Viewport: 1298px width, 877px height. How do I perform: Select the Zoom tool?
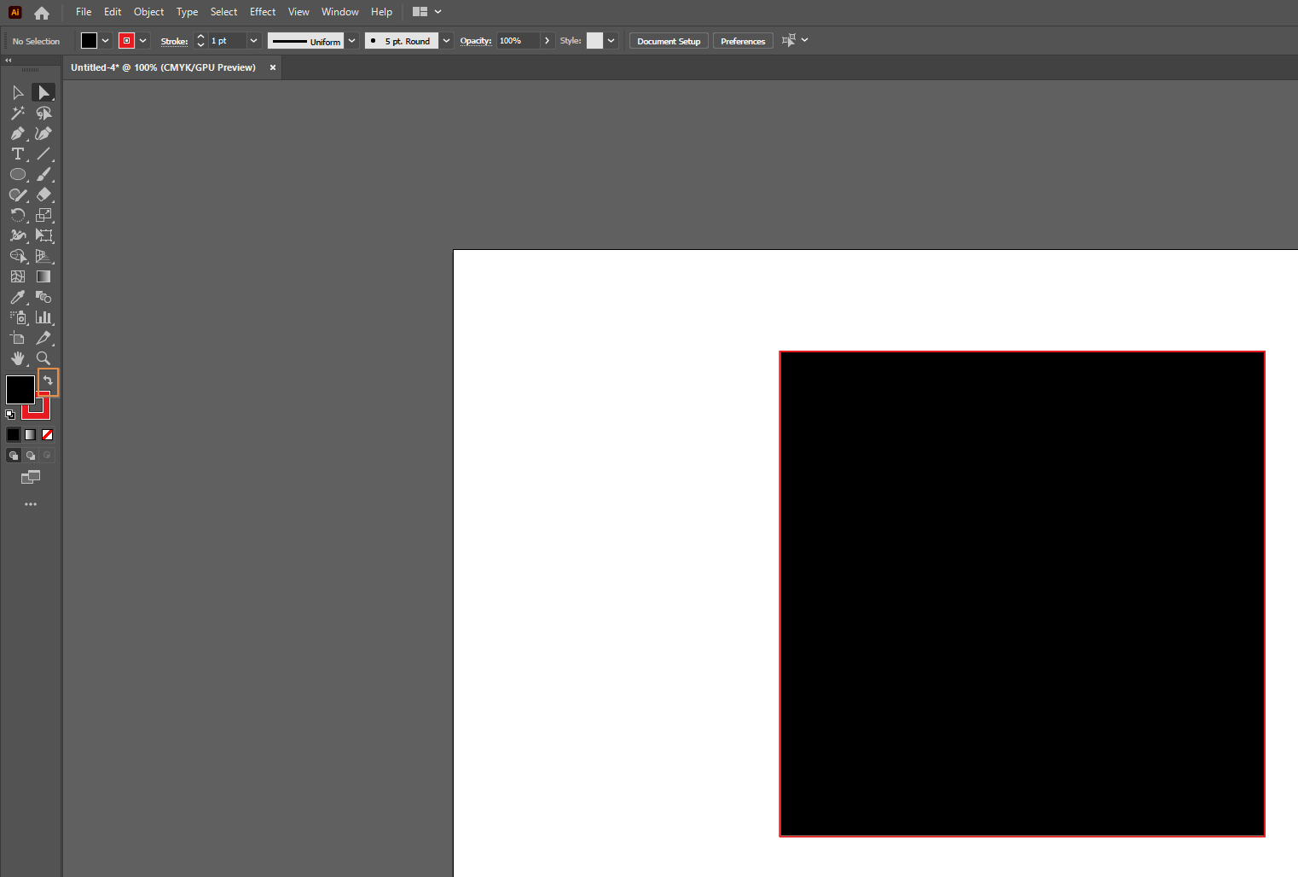(x=43, y=358)
